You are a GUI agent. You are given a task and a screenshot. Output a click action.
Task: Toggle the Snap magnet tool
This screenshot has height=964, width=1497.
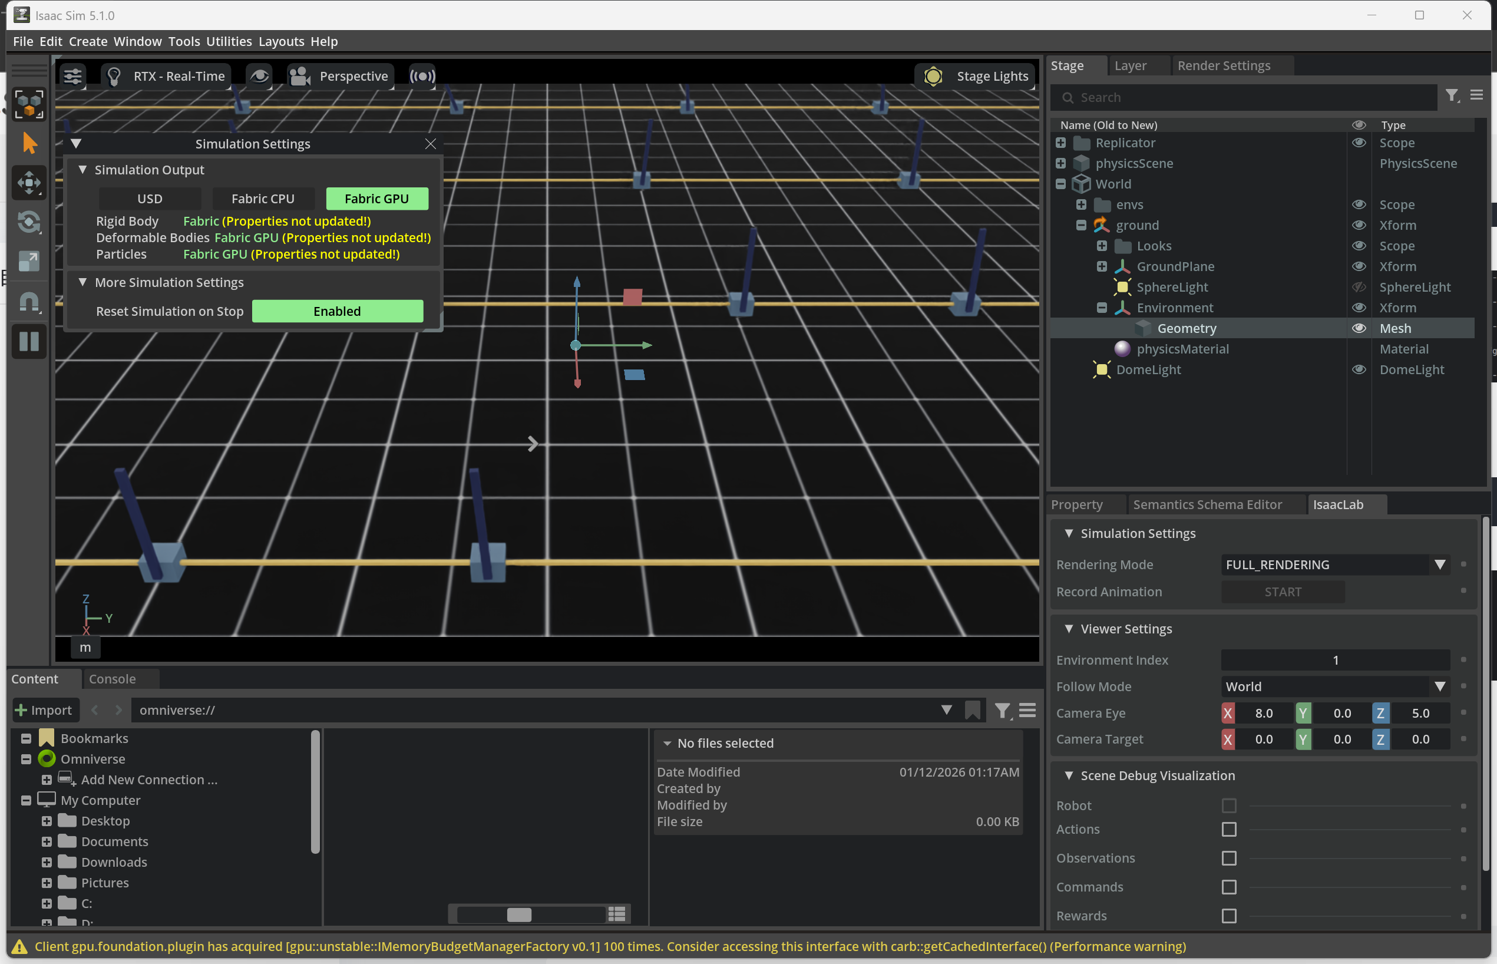[29, 302]
